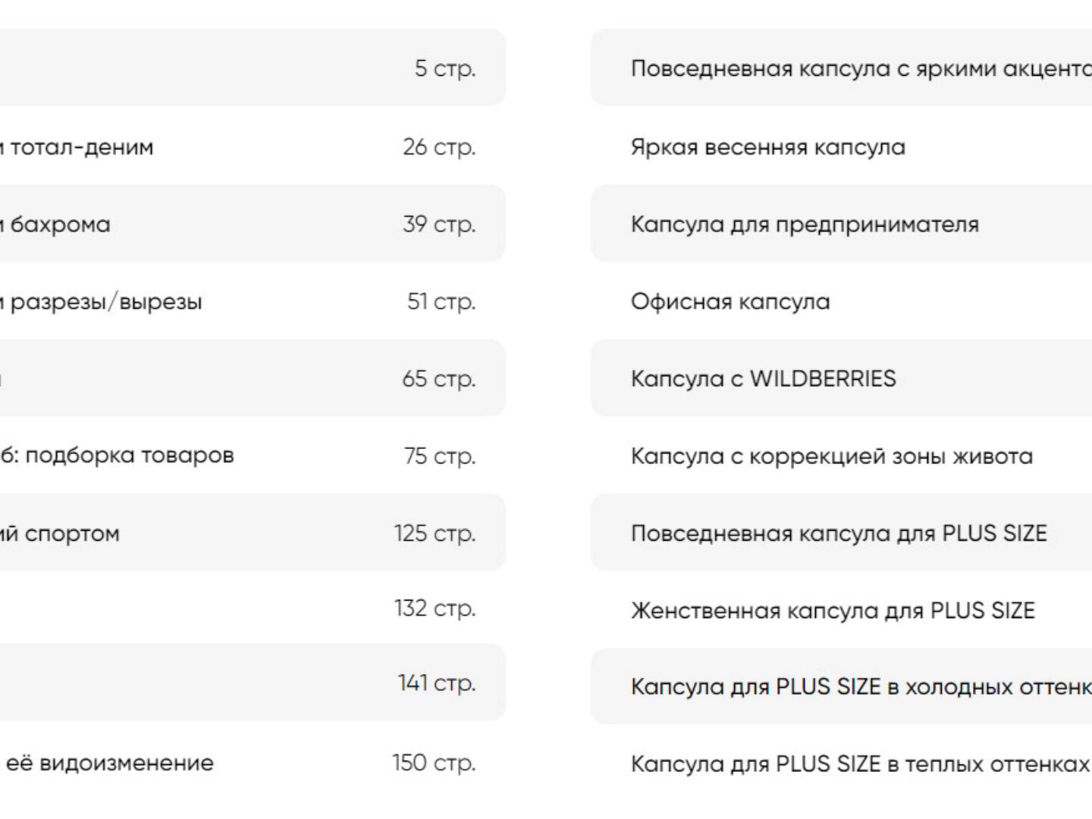
Task: Open page 141 стр. entry
Action: 436,683
